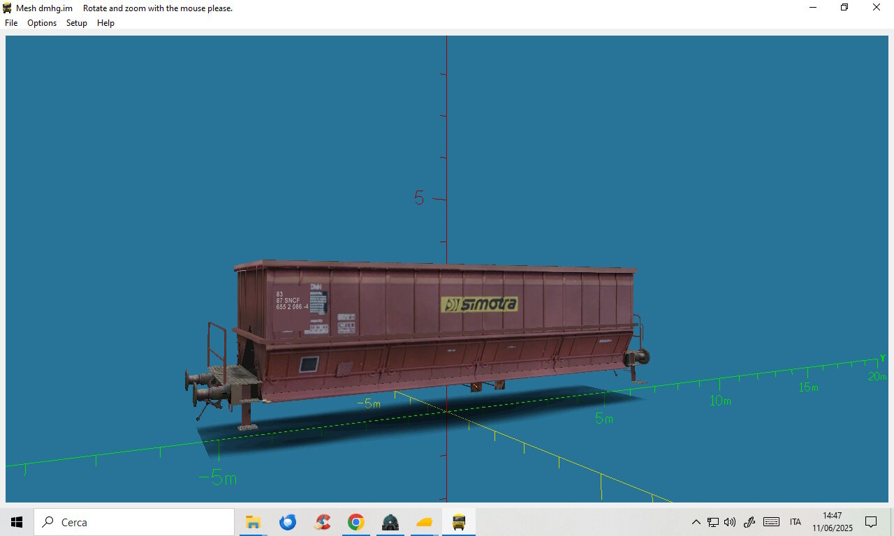Select the active yellow truck taskbar app
Image resolution: width=894 pixels, height=536 pixels.
click(x=459, y=522)
